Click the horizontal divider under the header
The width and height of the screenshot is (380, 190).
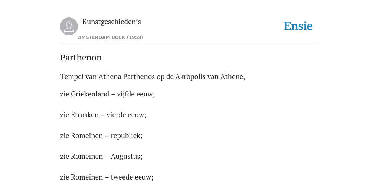click(x=190, y=43)
